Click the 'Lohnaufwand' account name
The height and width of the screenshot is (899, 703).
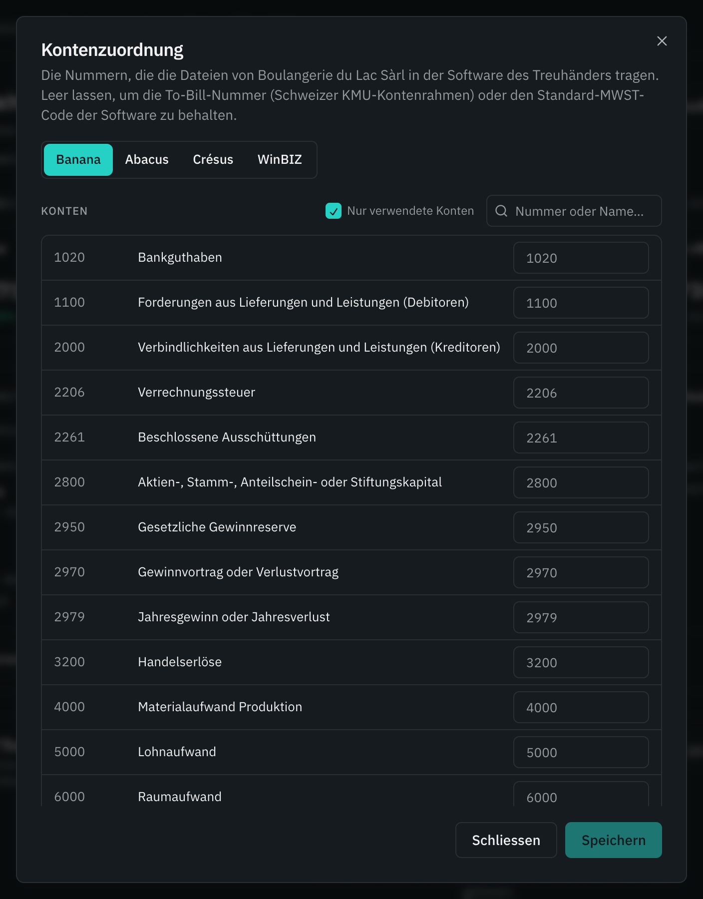(177, 752)
